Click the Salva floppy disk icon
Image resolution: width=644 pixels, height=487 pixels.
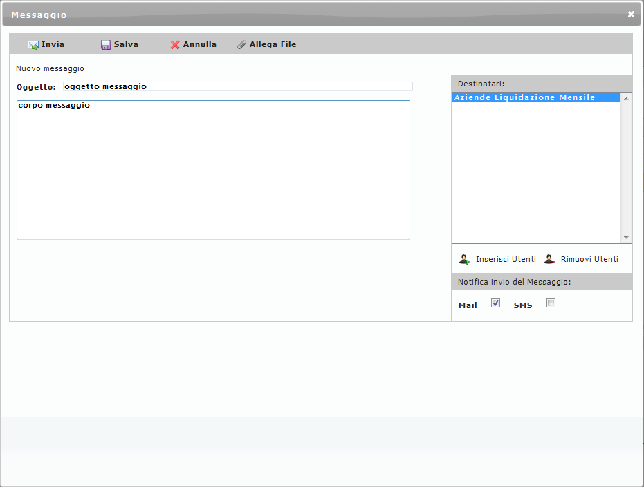pos(106,45)
